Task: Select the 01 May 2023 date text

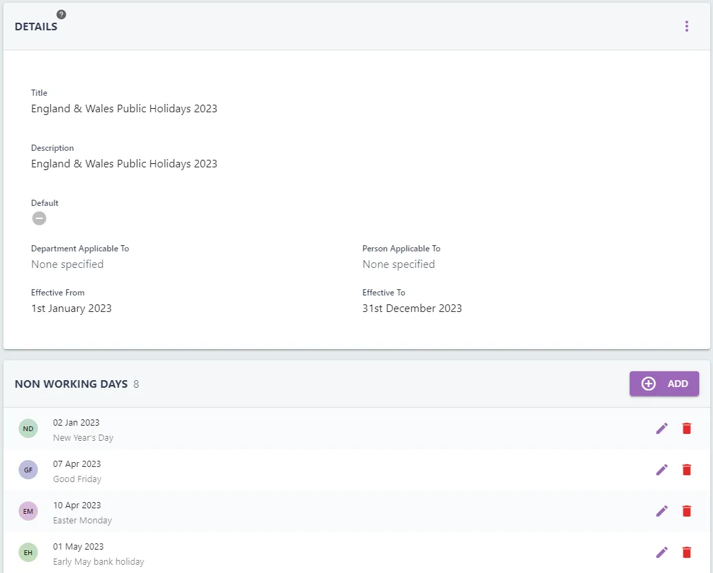Action: coord(79,547)
